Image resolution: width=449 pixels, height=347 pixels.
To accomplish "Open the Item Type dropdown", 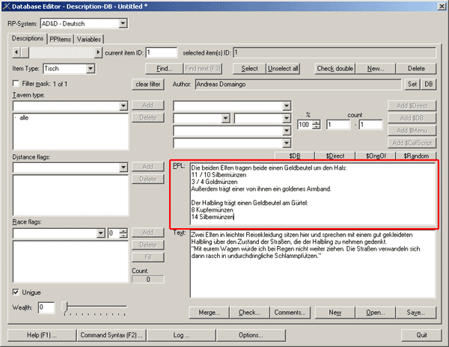I will tap(91, 69).
